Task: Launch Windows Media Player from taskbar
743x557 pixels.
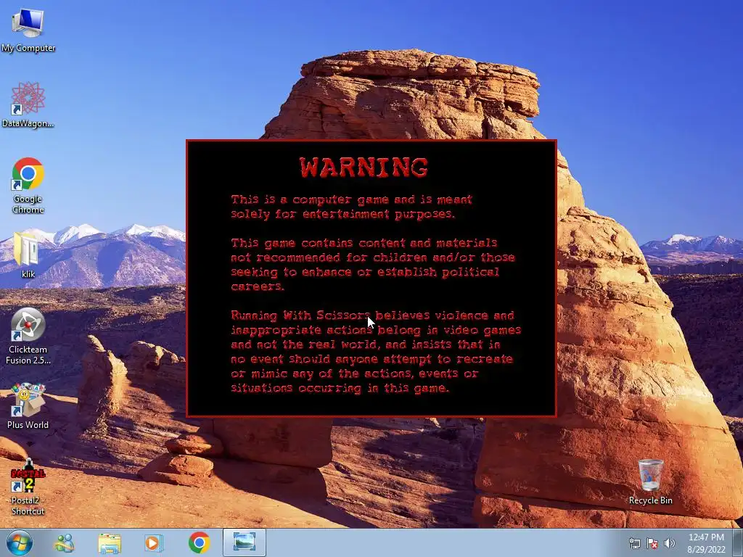Action: 153,542
